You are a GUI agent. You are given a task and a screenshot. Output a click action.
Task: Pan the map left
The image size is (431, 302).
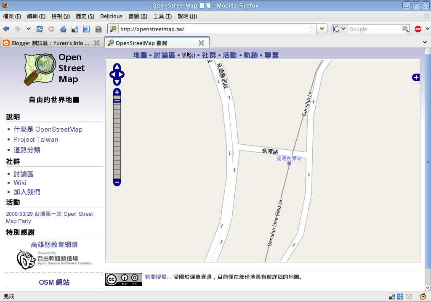(112, 74)
